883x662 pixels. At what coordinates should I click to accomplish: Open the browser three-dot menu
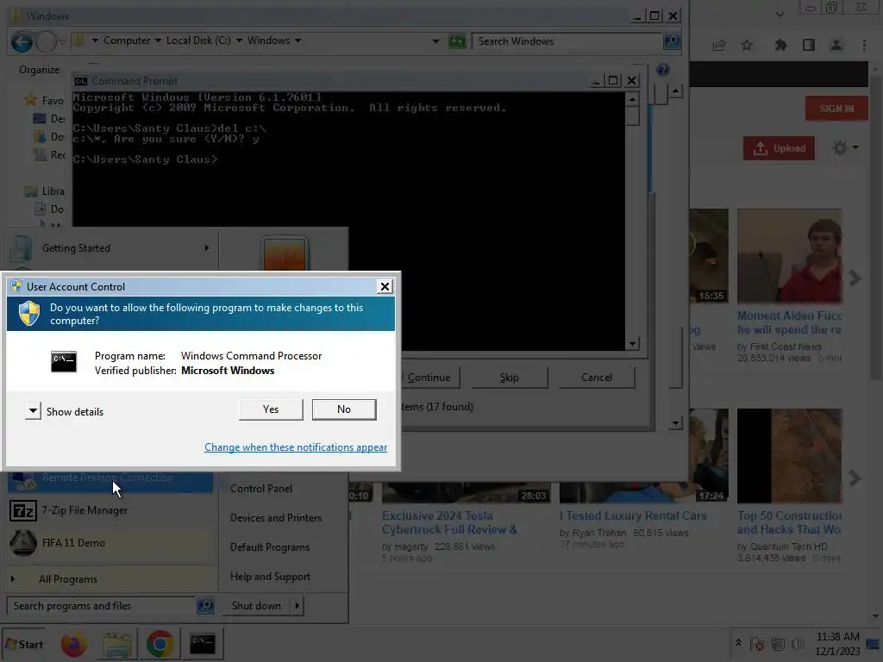coord(864,45)
